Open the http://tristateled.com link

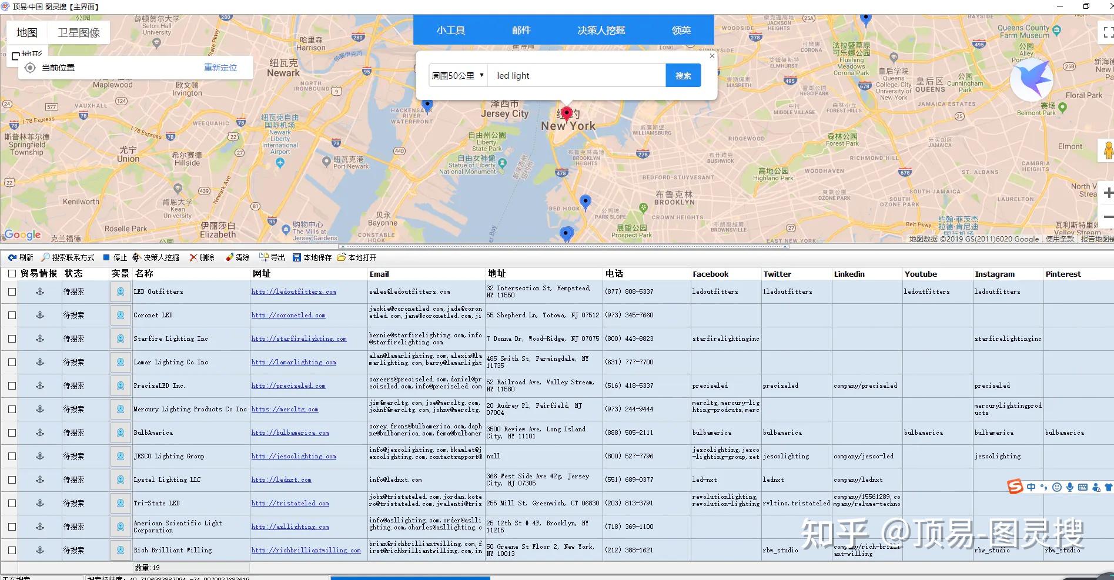[290, 503]
